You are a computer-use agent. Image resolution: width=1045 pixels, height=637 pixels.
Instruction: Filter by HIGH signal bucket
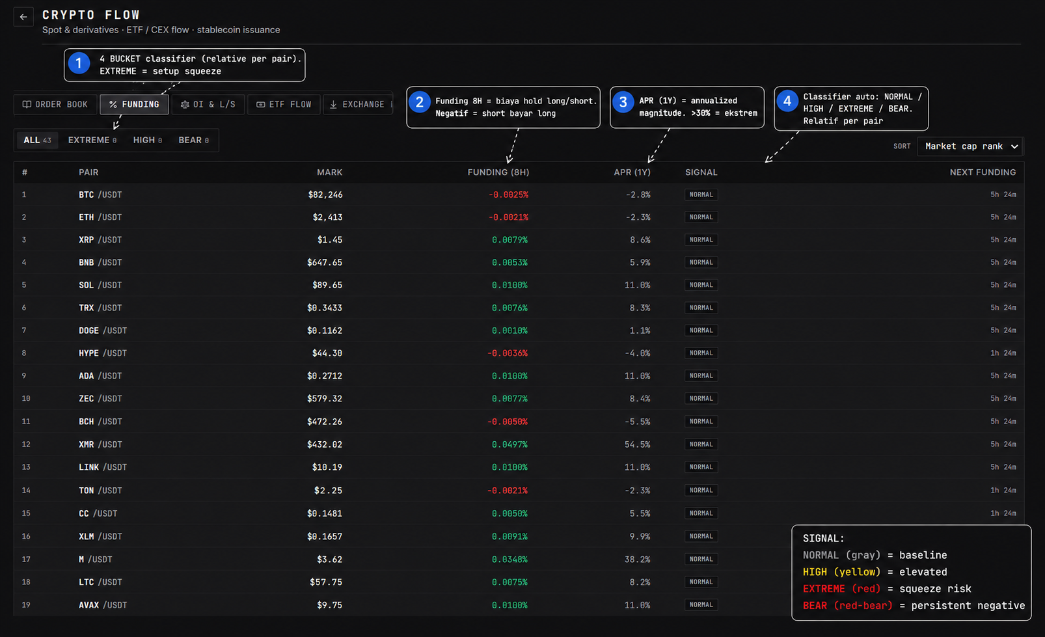pyautogui.click(x=148, y=140)
